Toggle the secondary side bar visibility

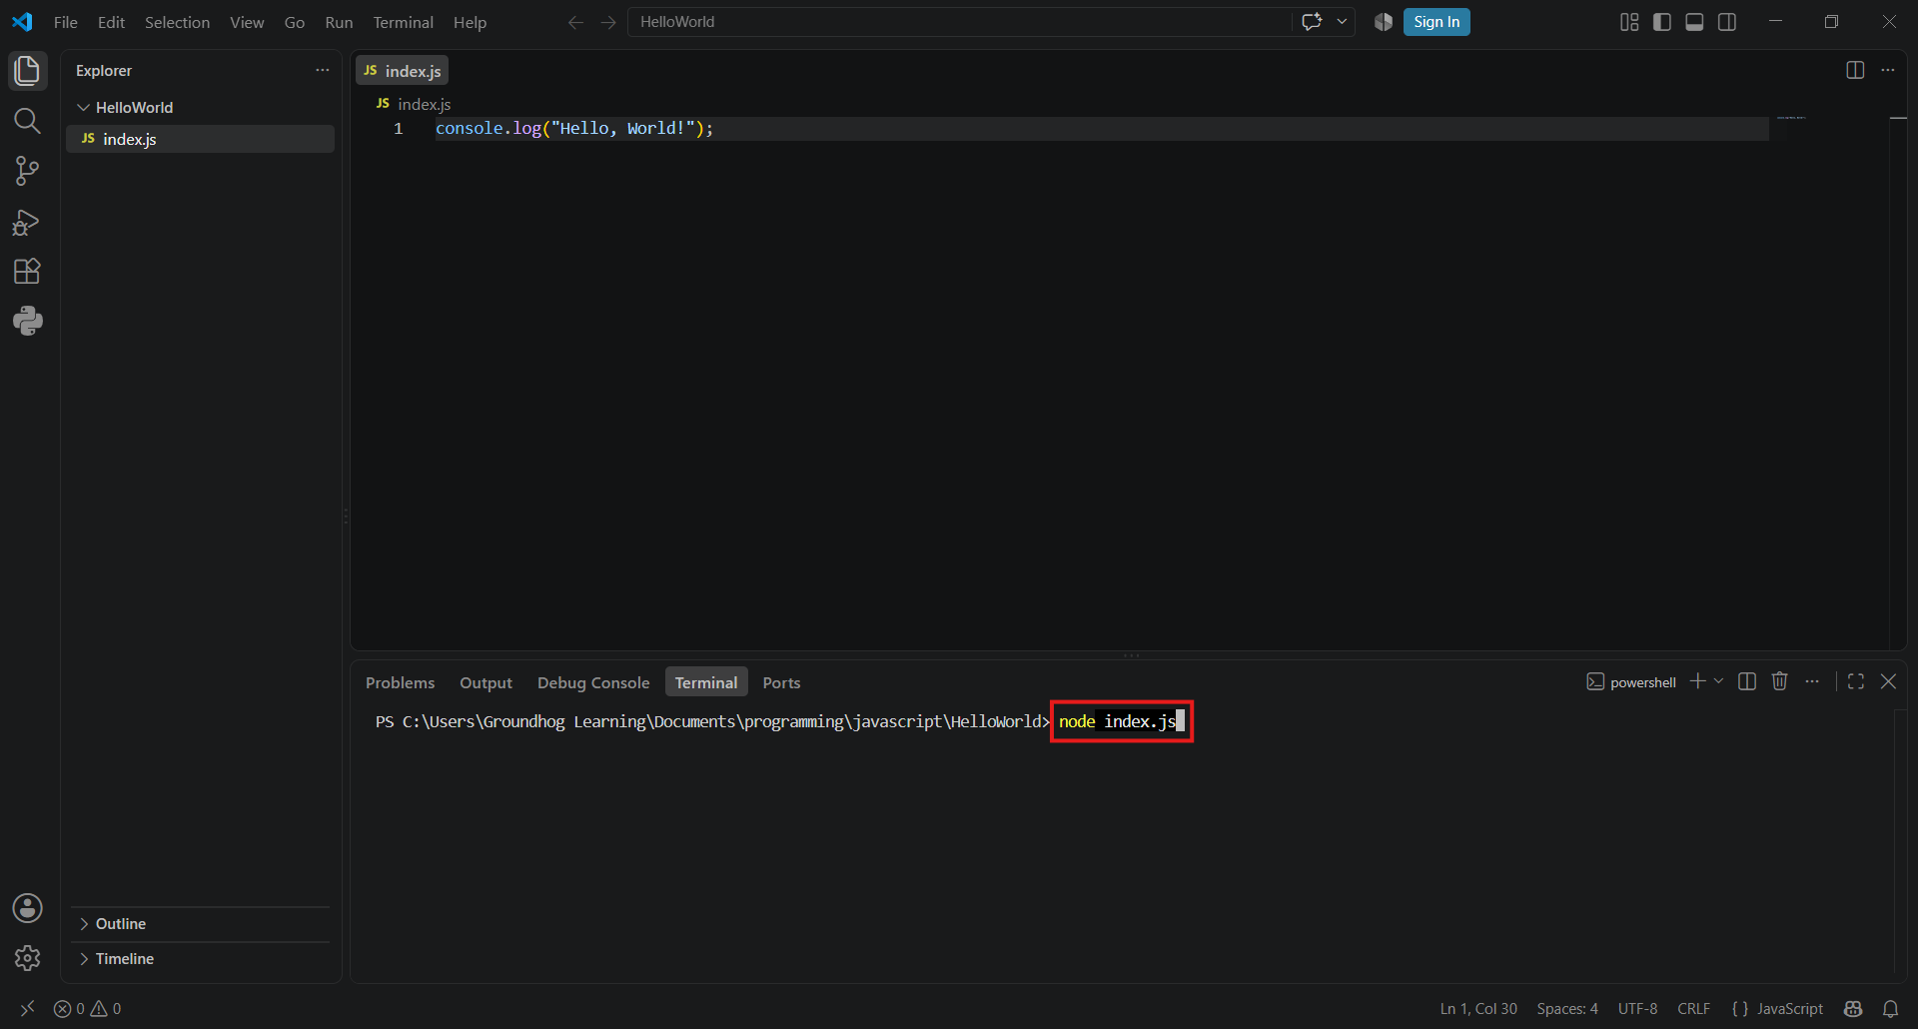(1727, 22)
